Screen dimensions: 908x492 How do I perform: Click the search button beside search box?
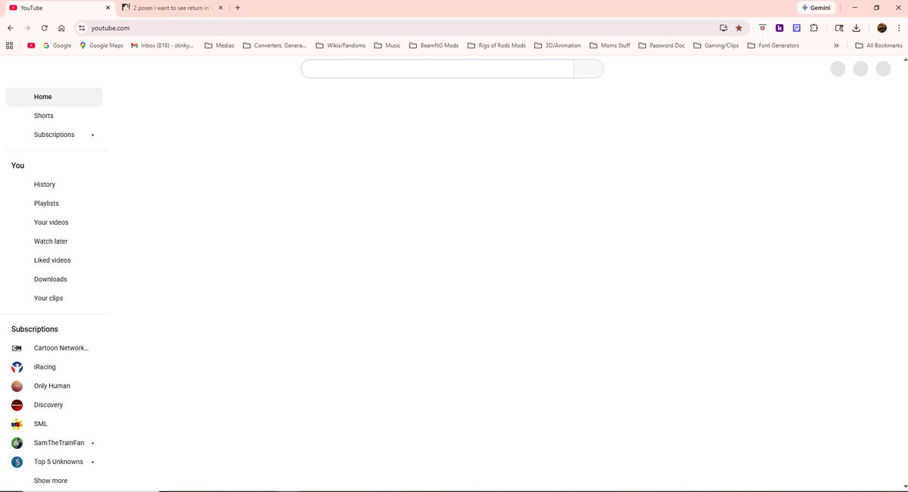tap(589, 69)
